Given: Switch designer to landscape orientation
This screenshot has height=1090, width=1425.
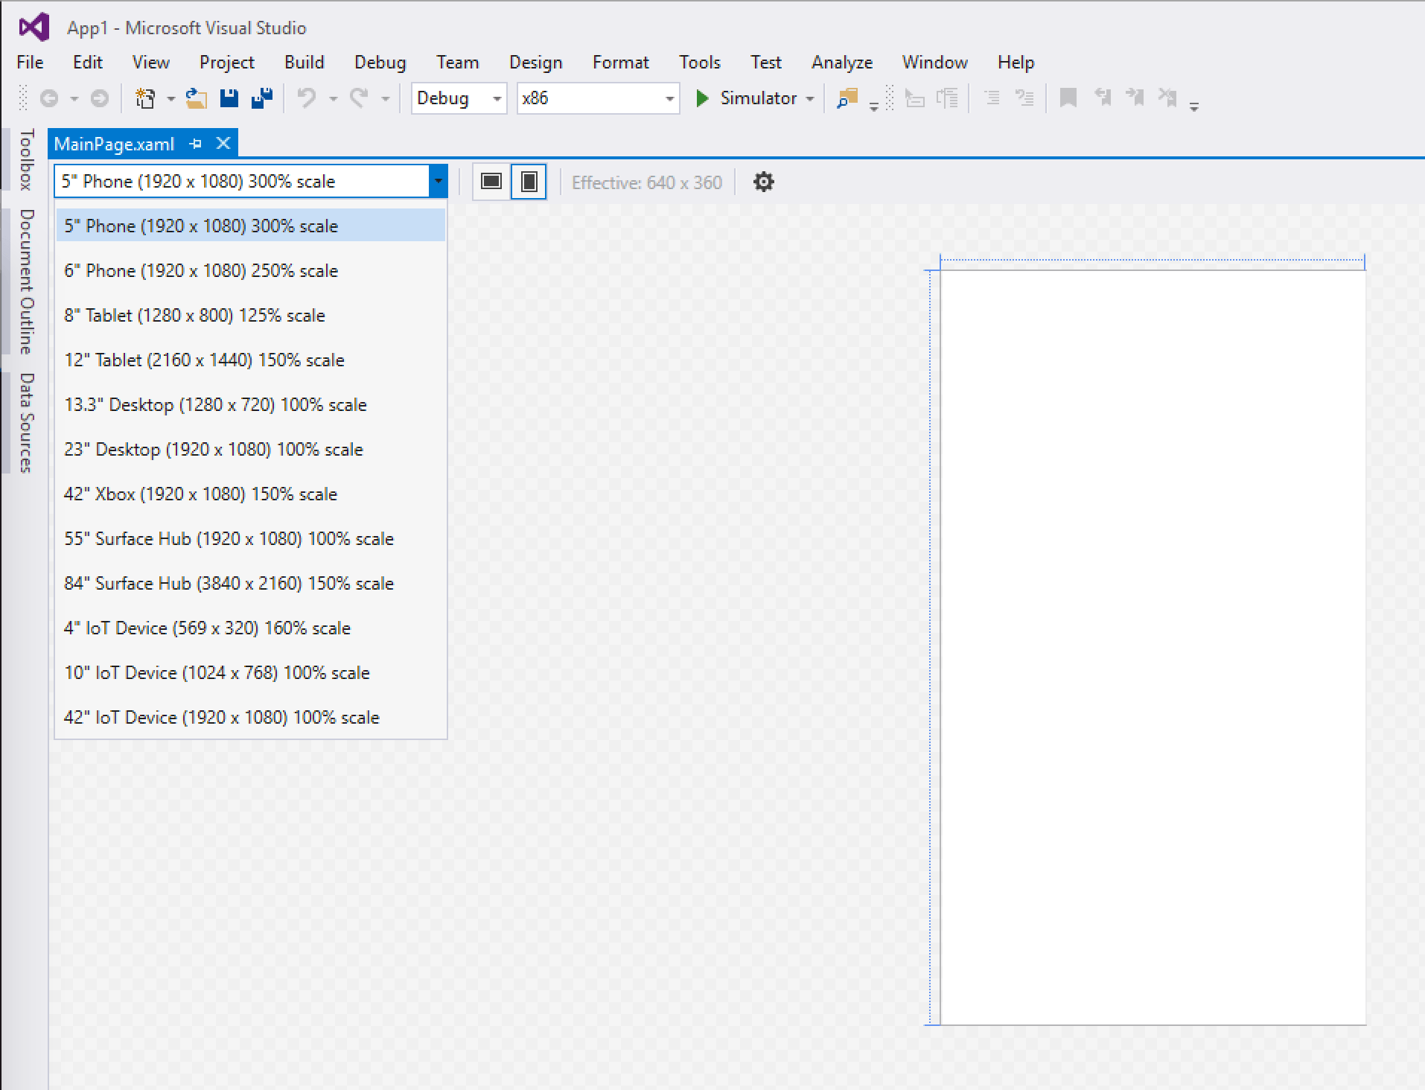Looking at the screenshot, I should click(491, 180).
